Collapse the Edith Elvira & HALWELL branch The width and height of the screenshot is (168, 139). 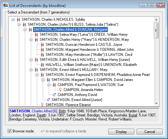click(x=31, y=60)
